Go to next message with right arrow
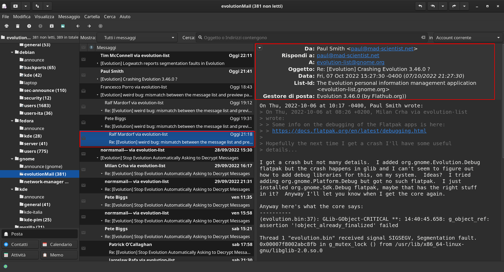The width and height of the screenshot is (504, 272). click(89, 26)
